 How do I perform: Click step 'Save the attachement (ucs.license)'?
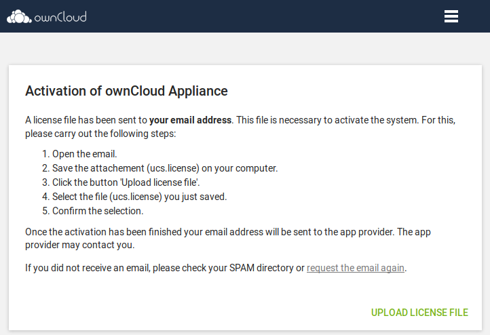pos(165,168)
